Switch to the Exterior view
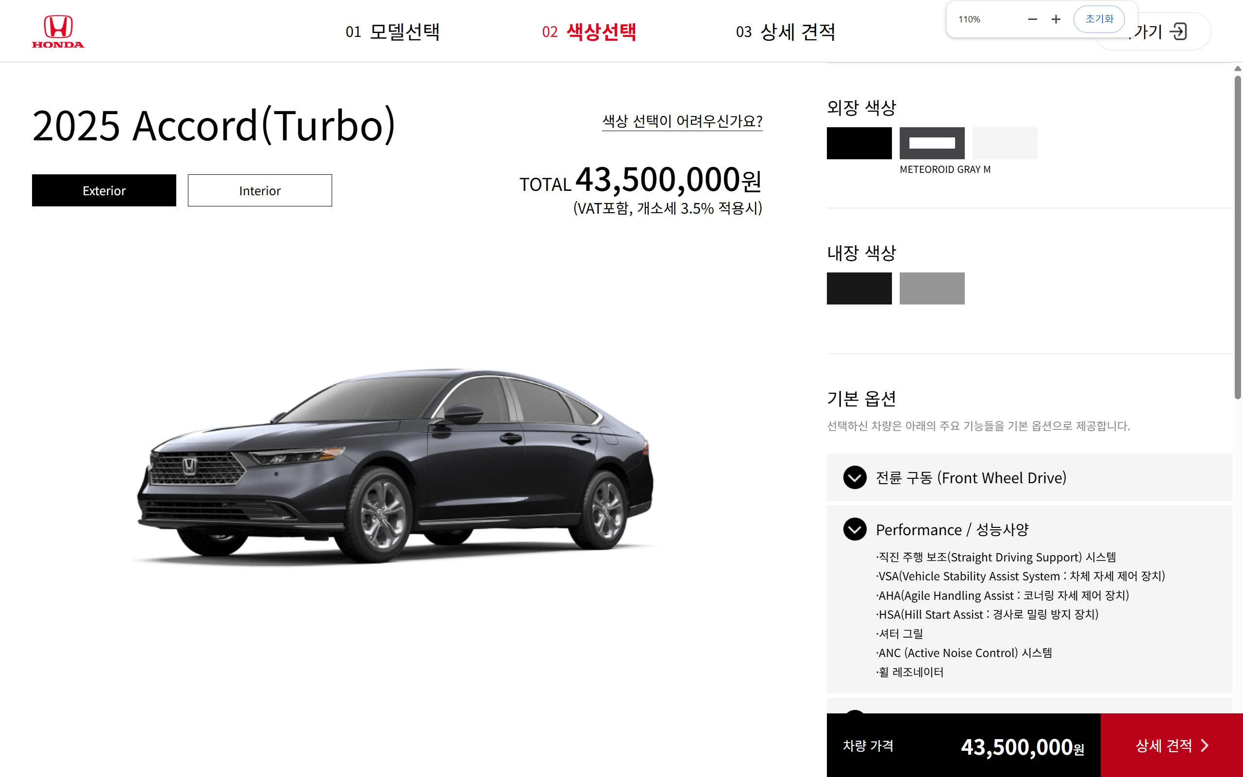The height and width of the screenshot is (777, 1243). [x=104, y=190]
